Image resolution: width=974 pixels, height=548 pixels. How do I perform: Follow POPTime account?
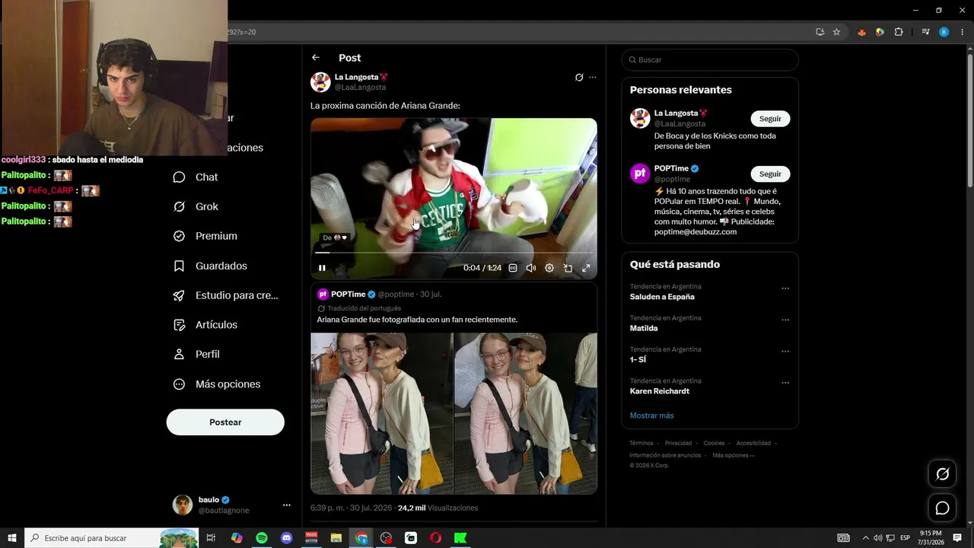(x=770, y=174)
